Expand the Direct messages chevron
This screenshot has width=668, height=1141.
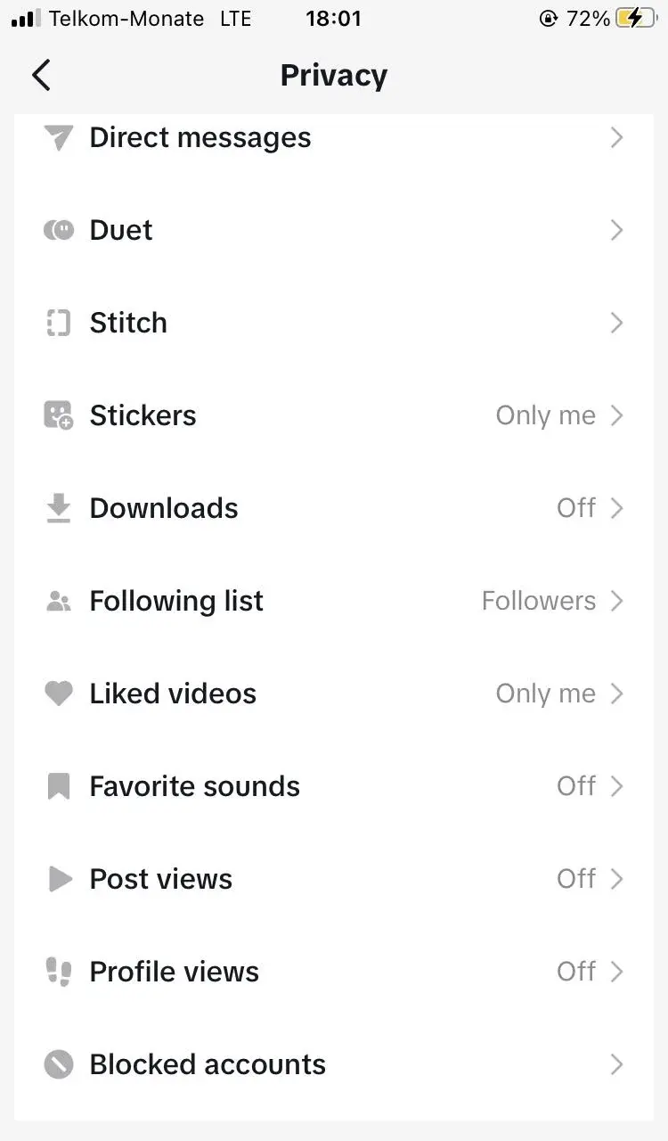pyautogui.click(x=616, y=137)
